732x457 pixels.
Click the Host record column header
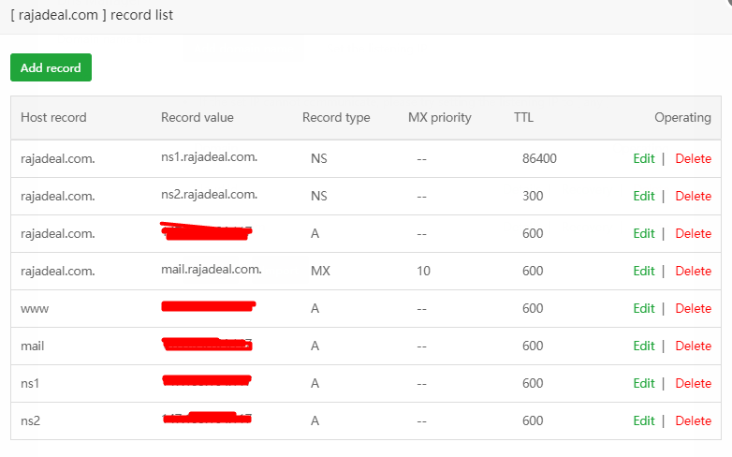tap(53, 117)
